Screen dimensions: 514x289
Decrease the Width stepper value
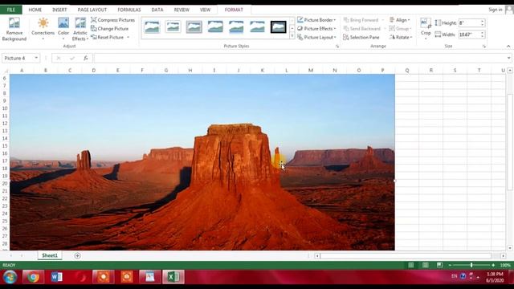pos(483,36)
